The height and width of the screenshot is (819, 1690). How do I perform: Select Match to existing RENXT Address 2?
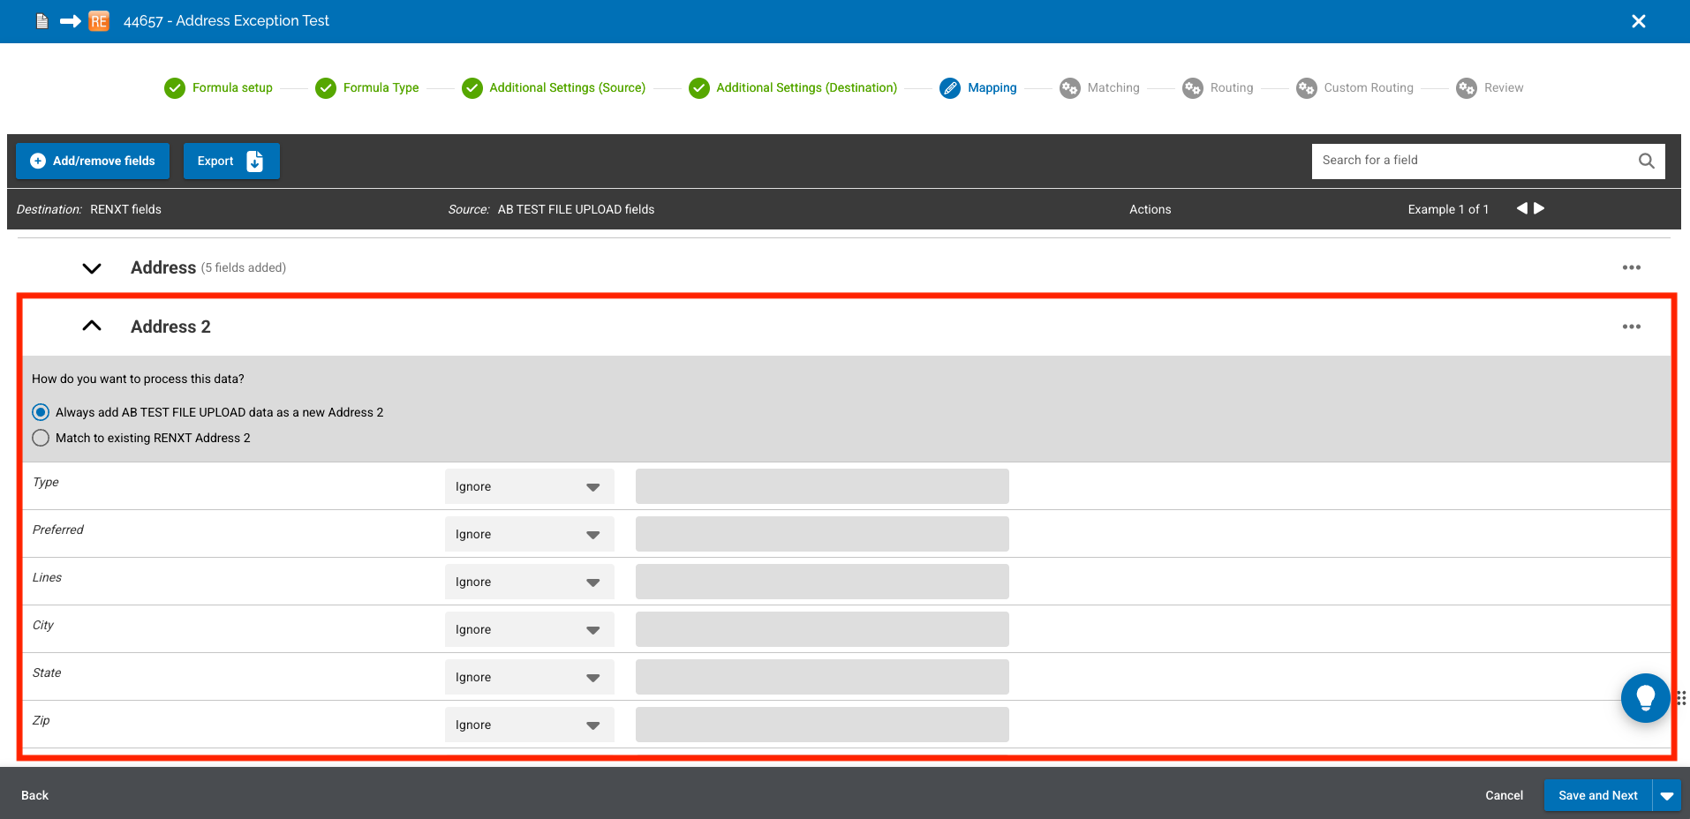(x=41, y=438)
